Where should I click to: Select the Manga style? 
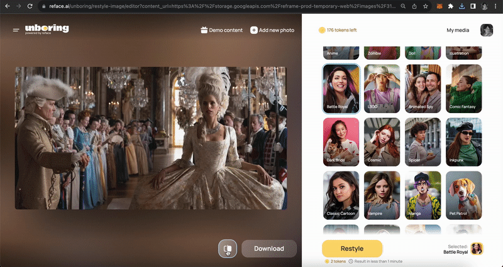pyautogui.click(x=423, y=195)
